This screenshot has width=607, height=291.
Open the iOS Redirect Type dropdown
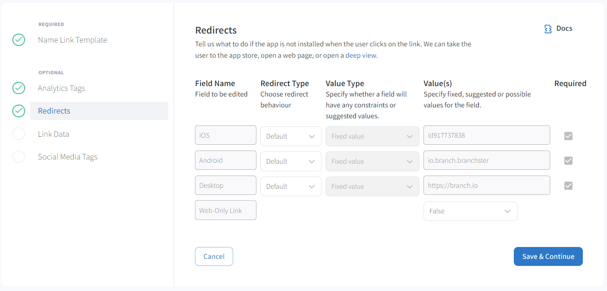(x=290, y=136)
